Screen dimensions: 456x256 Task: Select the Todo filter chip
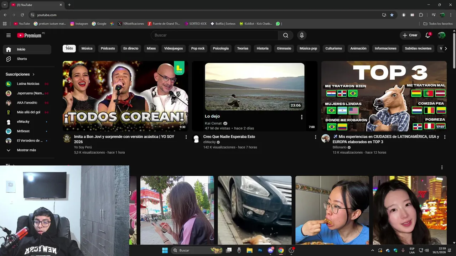tap(69, 48)
